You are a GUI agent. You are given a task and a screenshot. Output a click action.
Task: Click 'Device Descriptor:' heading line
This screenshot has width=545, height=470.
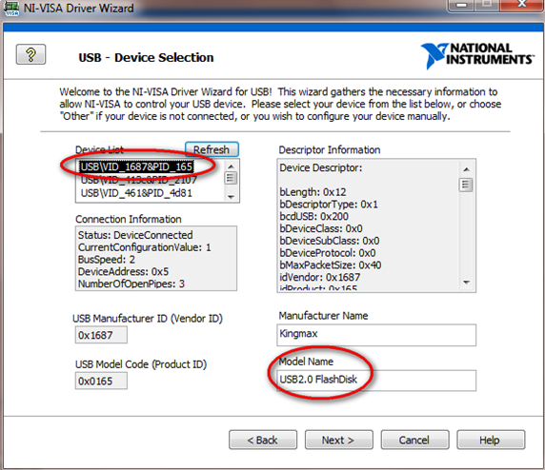click(x=321, y=167)
